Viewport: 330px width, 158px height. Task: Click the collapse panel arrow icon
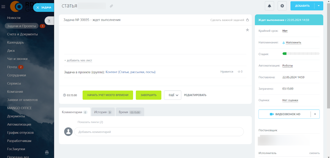pos(49,20)
